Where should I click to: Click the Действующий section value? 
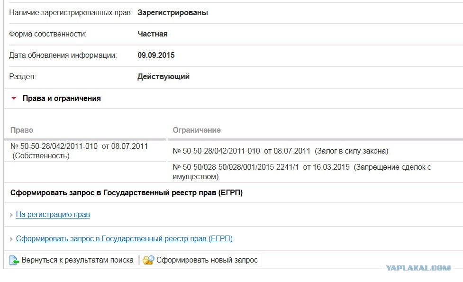163,76
